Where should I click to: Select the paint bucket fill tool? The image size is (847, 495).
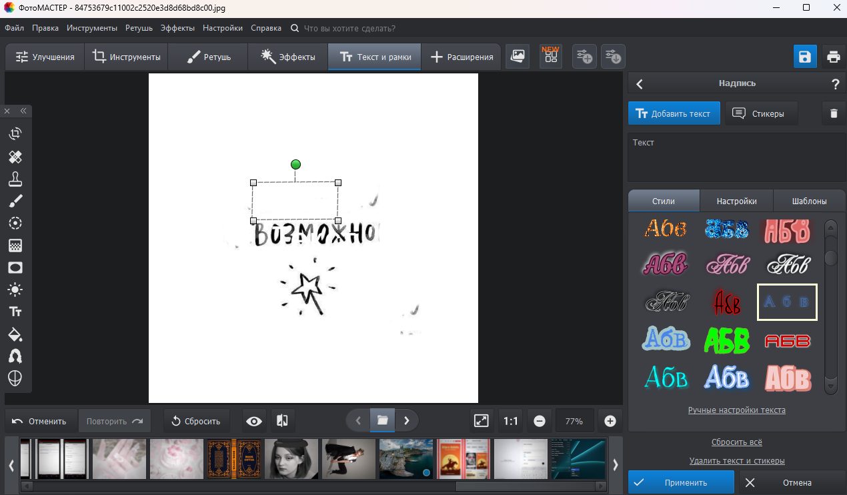click(x=15, y=334)
